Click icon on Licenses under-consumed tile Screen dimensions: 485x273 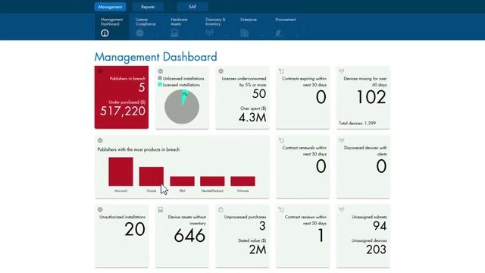(221, 71)
